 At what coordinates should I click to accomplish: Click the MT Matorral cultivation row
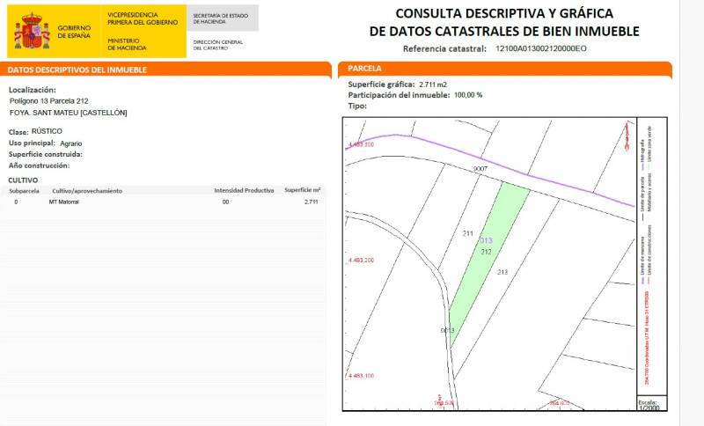point(65,202)
